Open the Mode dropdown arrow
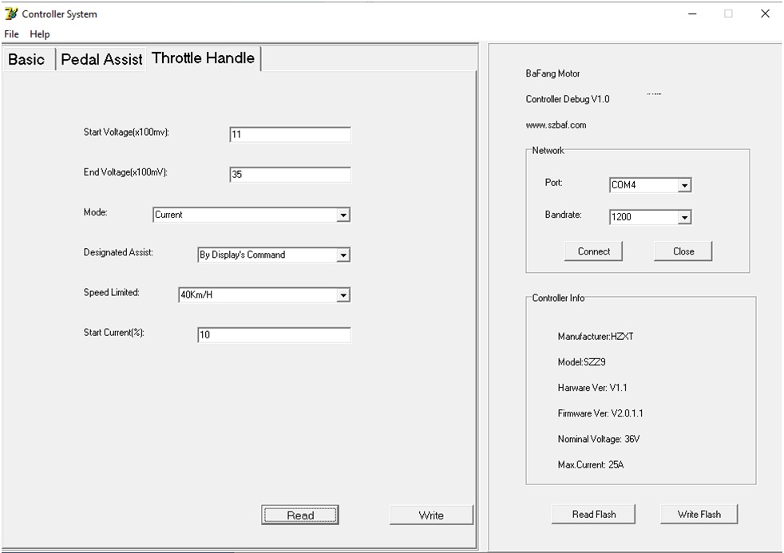Viewport: 784px width, 553px height. click(343, 215)
